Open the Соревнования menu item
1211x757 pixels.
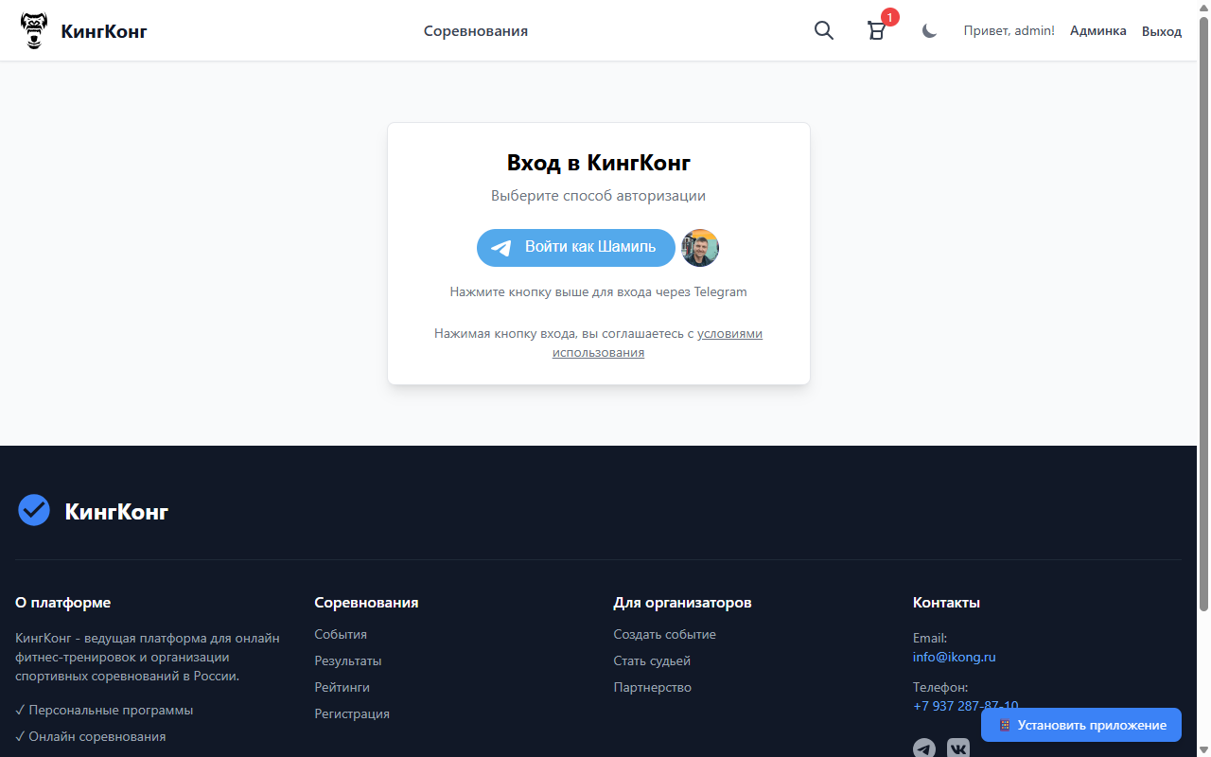pos(476,30)
